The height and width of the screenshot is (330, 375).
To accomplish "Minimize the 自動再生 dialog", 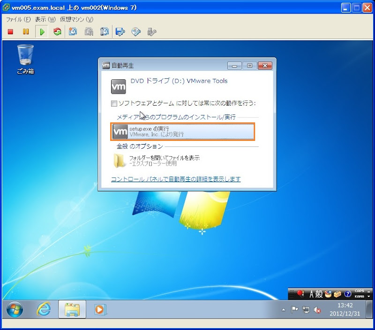I will tap(234, 65).
